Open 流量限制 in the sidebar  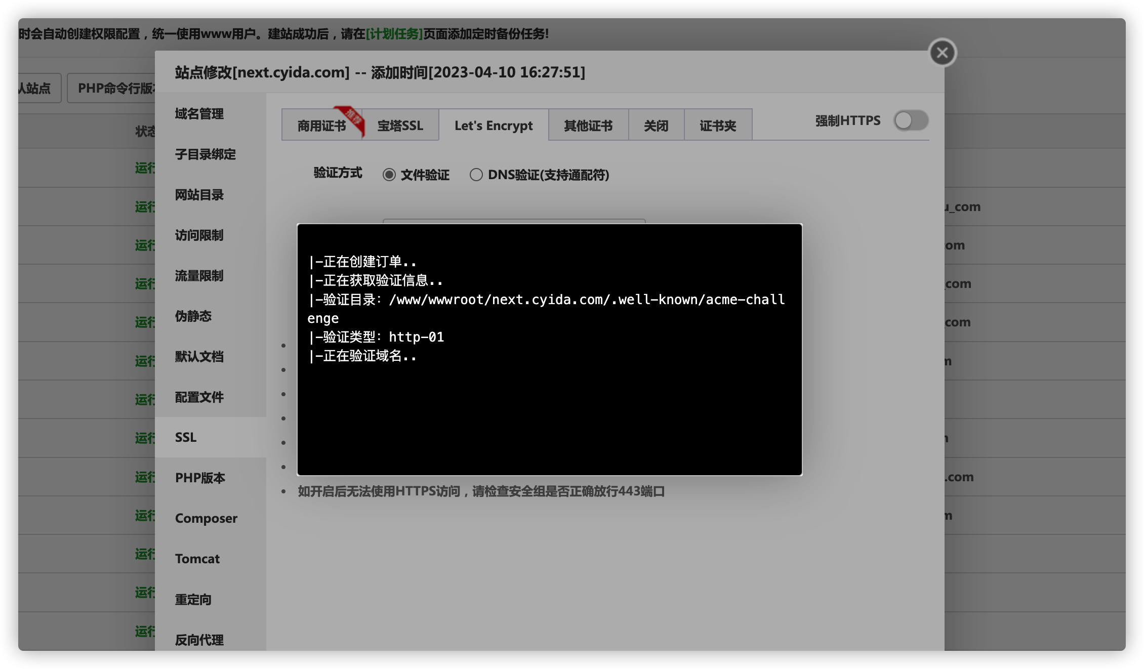click(x=211, y=276)
